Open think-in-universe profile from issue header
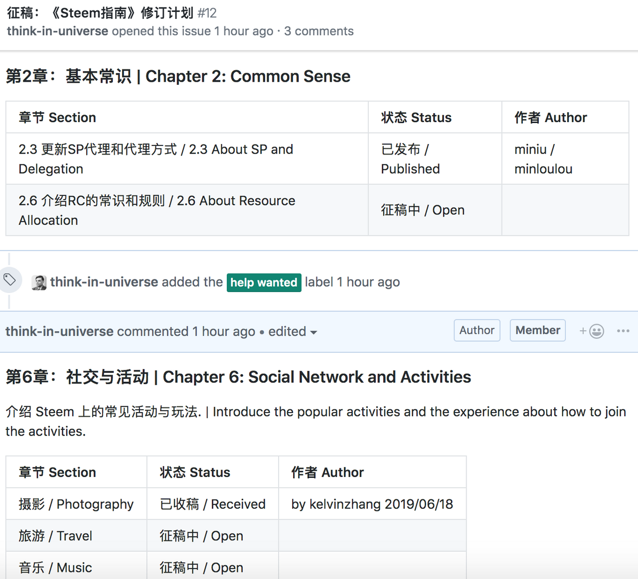Image resolution: width=638 pixels, height=579 pixels. tap(57, 31)
